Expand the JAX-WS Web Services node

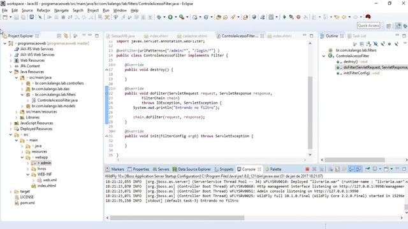point(11,55)
